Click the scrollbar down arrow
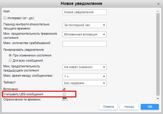This screenshot has height=114, width=163. click(158, 99)
